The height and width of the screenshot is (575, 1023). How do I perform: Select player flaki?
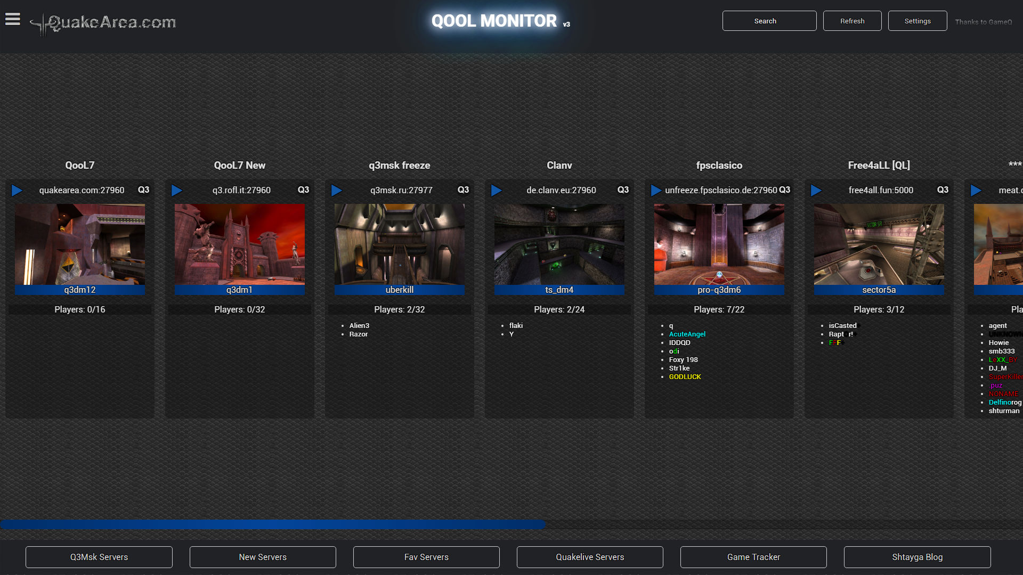coord(516,326)
